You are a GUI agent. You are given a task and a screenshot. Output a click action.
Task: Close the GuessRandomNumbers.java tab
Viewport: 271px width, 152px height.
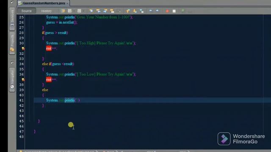tap(67, 3)
